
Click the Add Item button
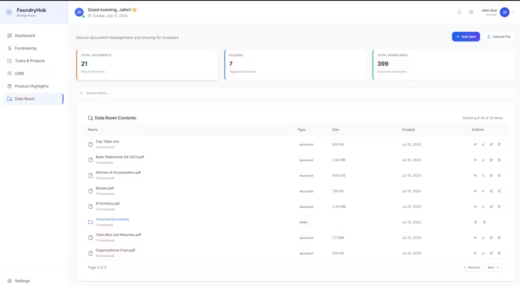(x=466, y=37)
